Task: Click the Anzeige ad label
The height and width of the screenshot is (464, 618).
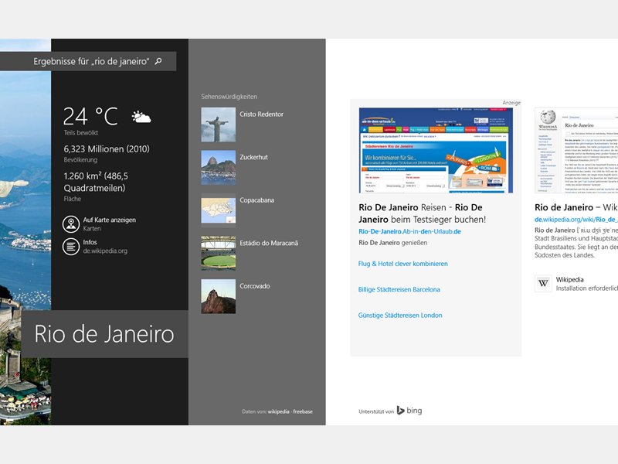Action: pyautogui.click(x=511, y=103)
